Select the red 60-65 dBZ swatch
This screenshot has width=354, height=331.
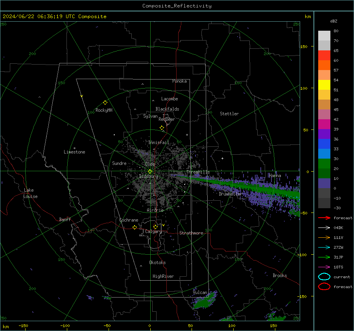324,55
